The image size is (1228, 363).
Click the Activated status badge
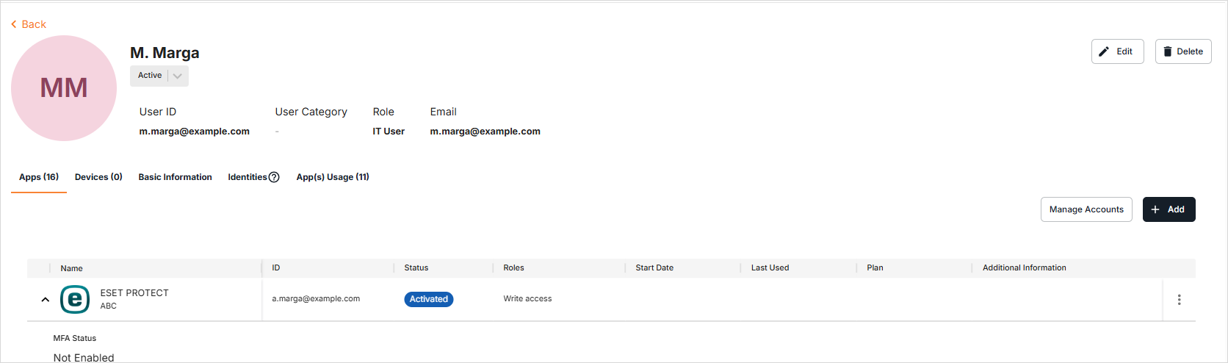[x=428, y=299]
